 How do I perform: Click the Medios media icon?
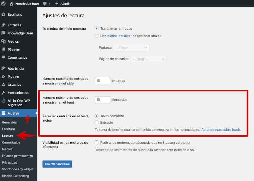pyautogui.click(x=3, y=41)
